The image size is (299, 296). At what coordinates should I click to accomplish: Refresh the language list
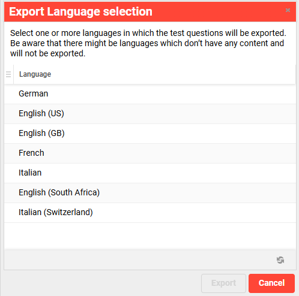coord(280,260)
